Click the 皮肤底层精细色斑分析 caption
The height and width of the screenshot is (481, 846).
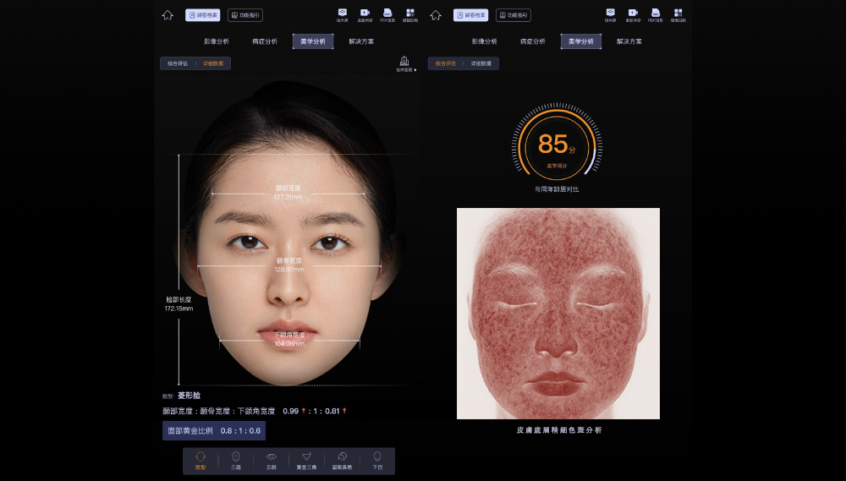tap(559, 430)
